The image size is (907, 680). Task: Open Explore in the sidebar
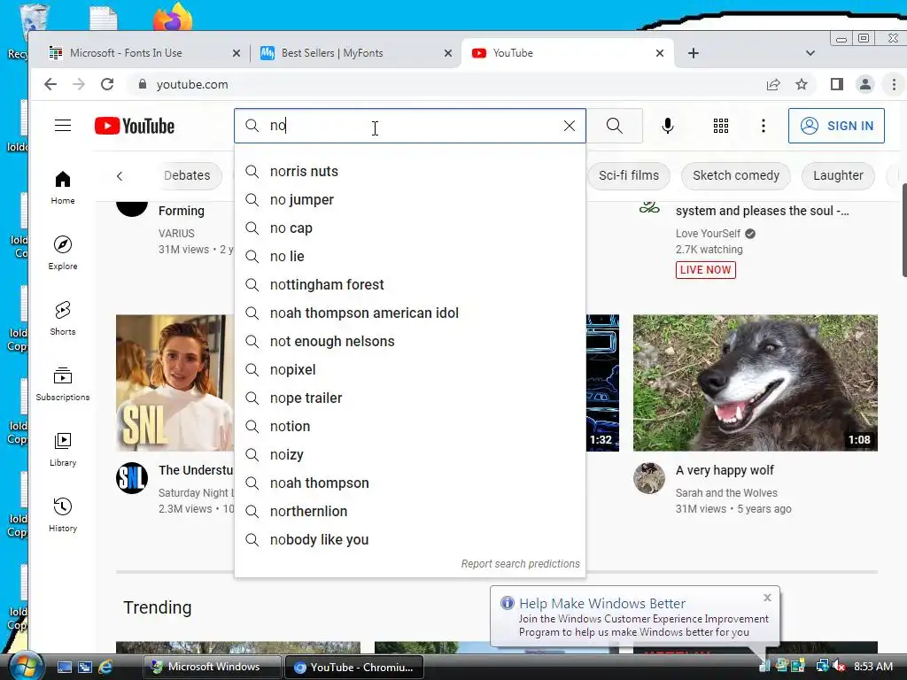63,253
